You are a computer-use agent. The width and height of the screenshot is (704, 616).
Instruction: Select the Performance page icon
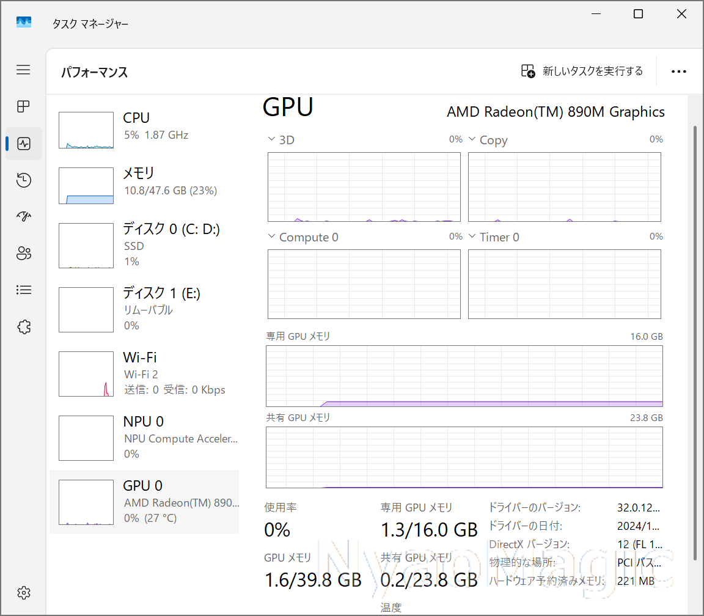[x=24, y=144]
